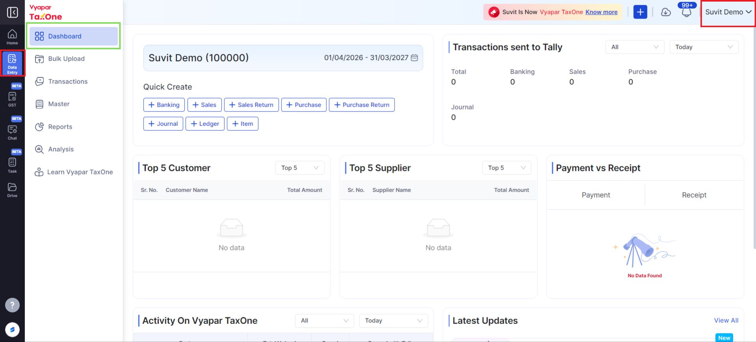Quick create a Purchase entry
The width and height of the screenshot is (756, 342).
coord(304,105)
